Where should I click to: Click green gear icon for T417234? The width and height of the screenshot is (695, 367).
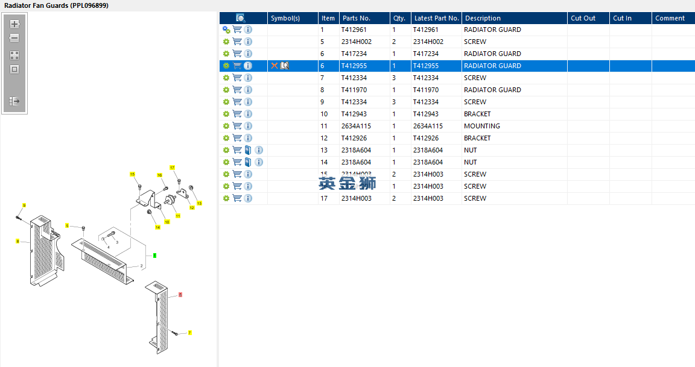tap(226, 54)
